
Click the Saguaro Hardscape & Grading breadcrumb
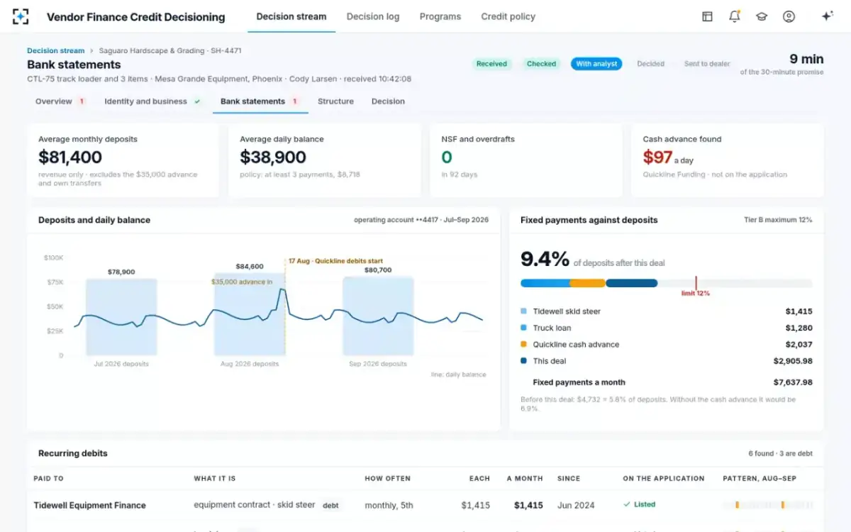[170, 50]
